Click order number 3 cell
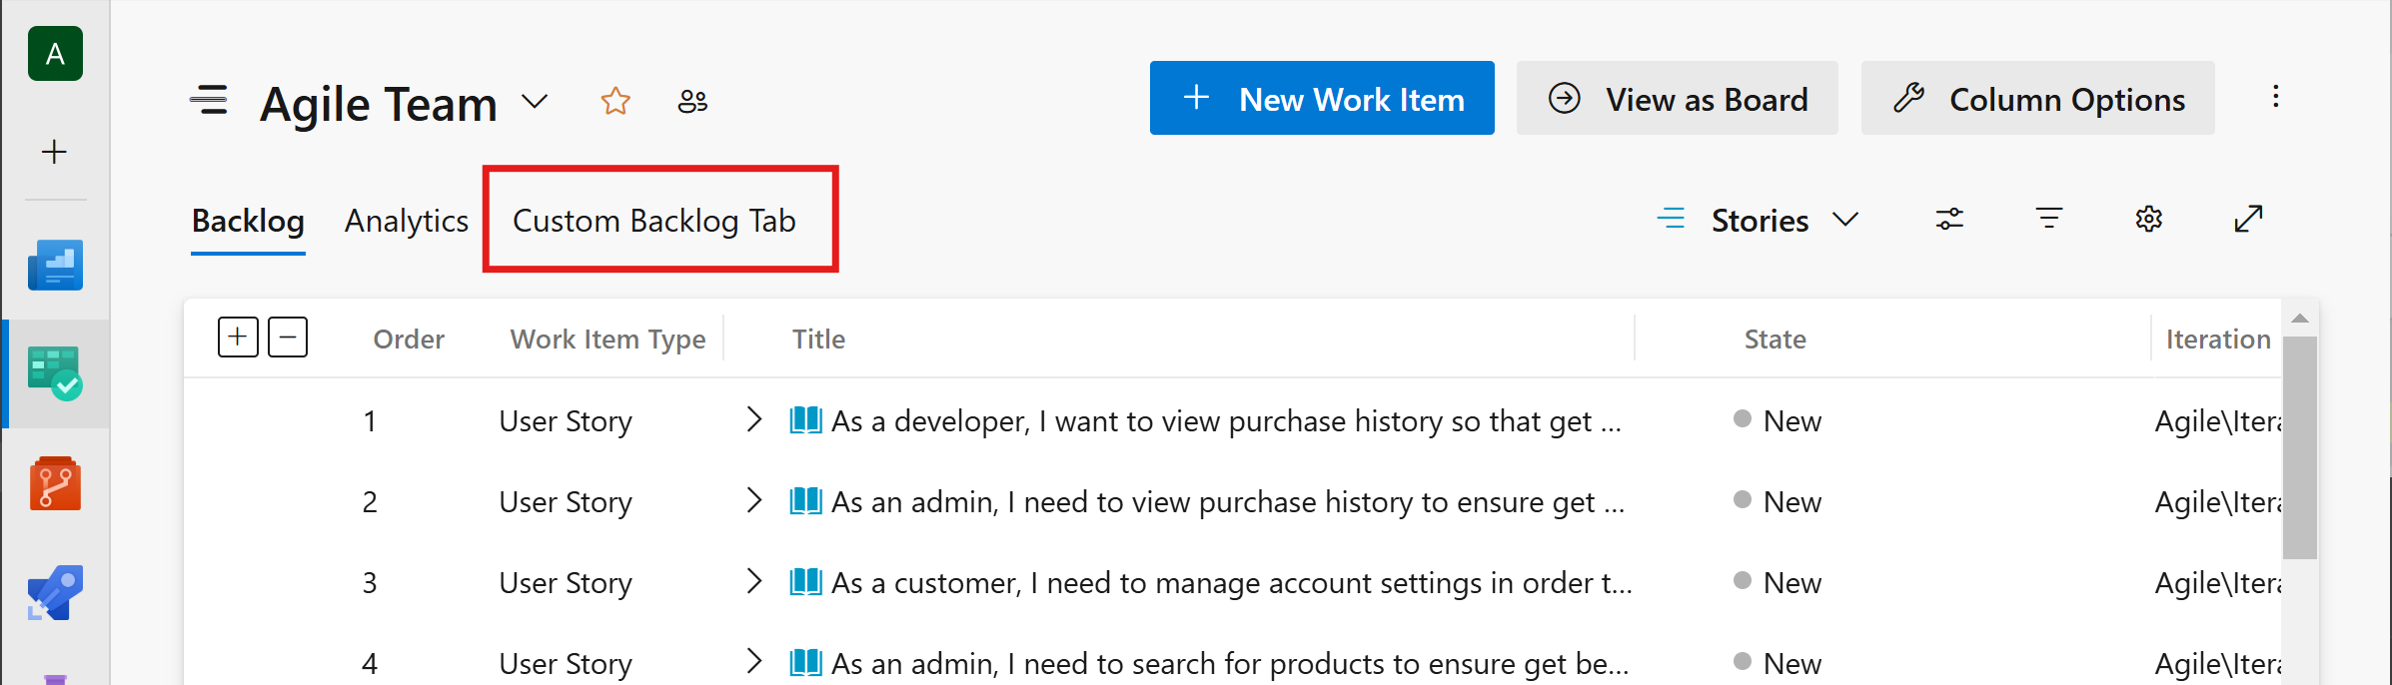2392x685 pixels. click(370, 582)
